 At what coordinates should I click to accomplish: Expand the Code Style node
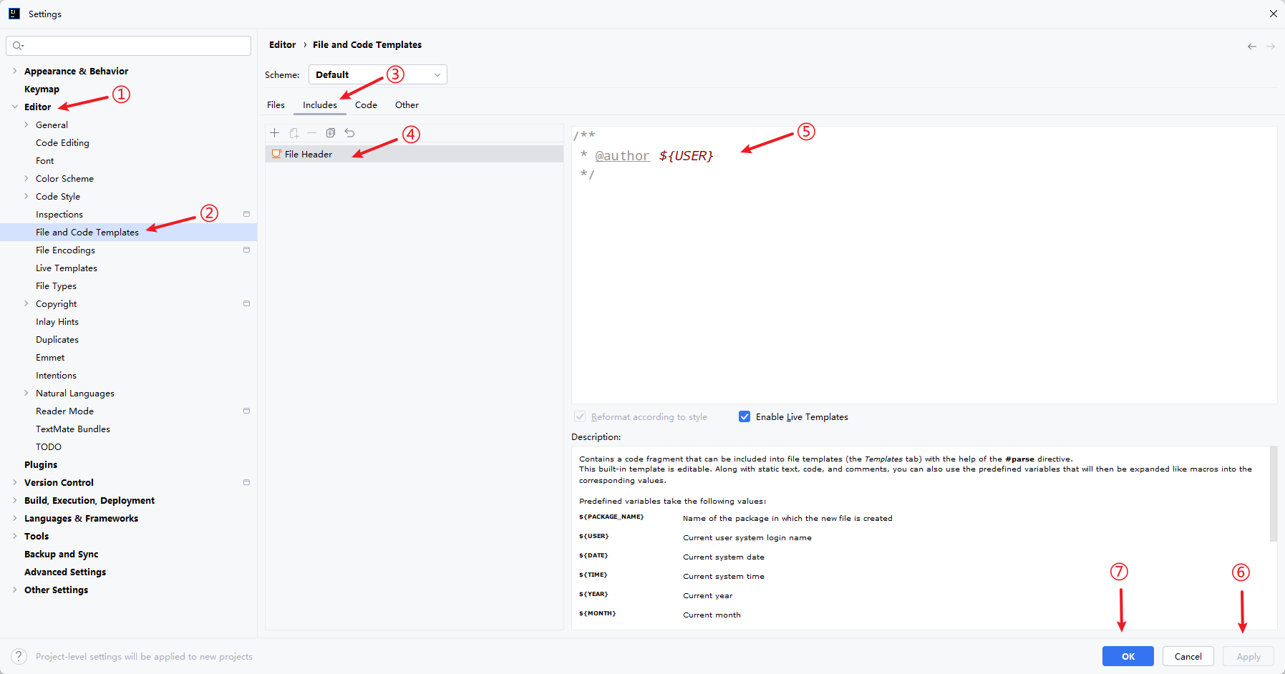(x=26, y=196)
